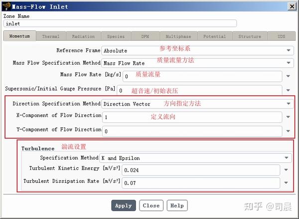The height and width of the screenshot is (219, 299).
Task: Switch to the DPM tab
Action: click(145, 36)
